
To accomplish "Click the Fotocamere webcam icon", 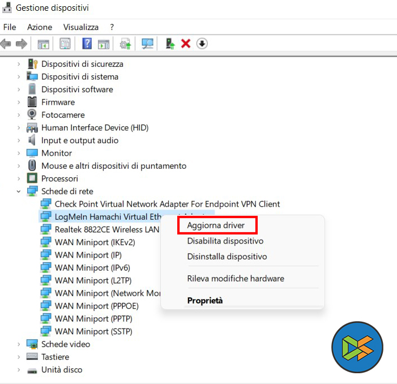I will [32, 114].
